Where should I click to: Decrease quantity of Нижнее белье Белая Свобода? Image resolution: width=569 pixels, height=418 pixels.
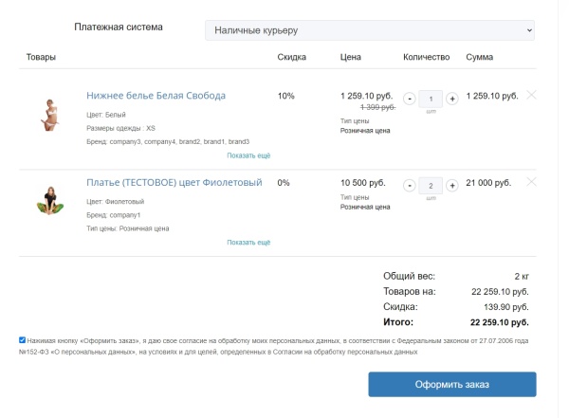point(410,99)
